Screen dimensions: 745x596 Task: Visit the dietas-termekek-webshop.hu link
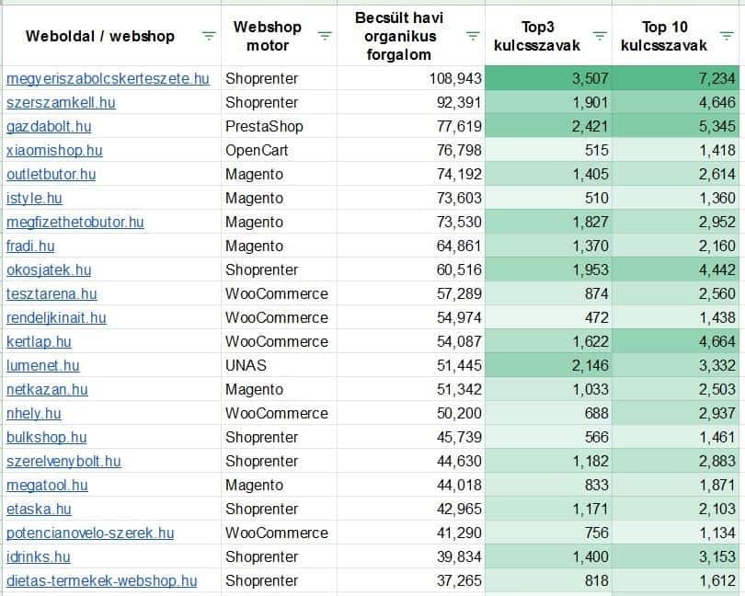[x=101, y=581]
